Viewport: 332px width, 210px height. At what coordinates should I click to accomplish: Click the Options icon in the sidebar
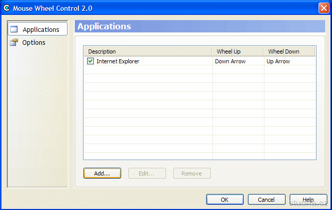14,43
